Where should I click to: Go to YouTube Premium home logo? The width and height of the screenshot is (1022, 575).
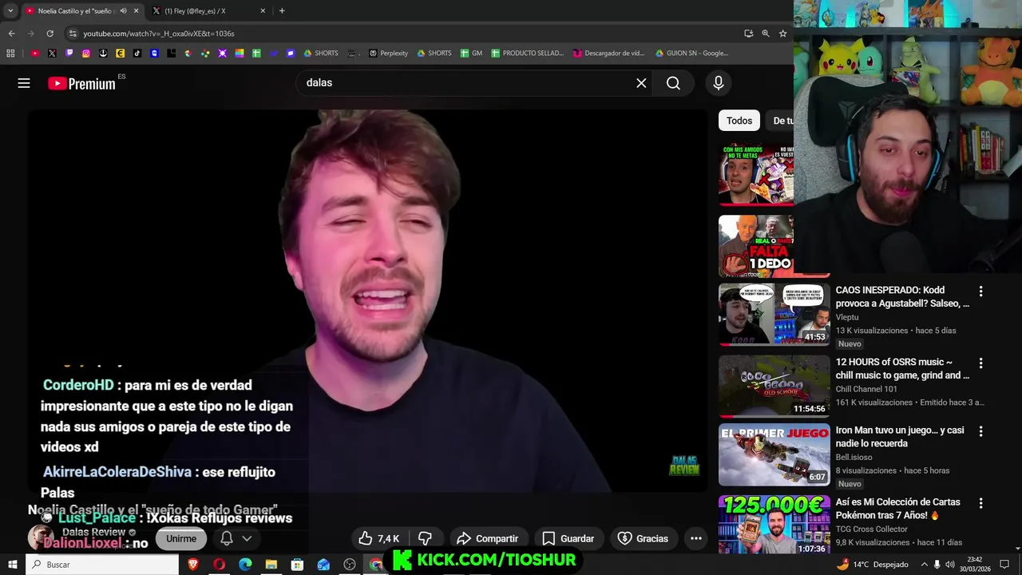tap(81, 83)
